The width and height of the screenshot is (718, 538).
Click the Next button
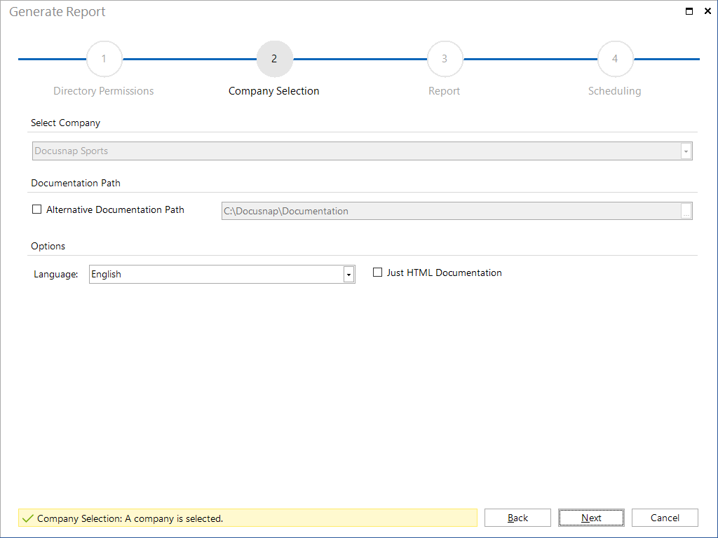click(591, 518)
